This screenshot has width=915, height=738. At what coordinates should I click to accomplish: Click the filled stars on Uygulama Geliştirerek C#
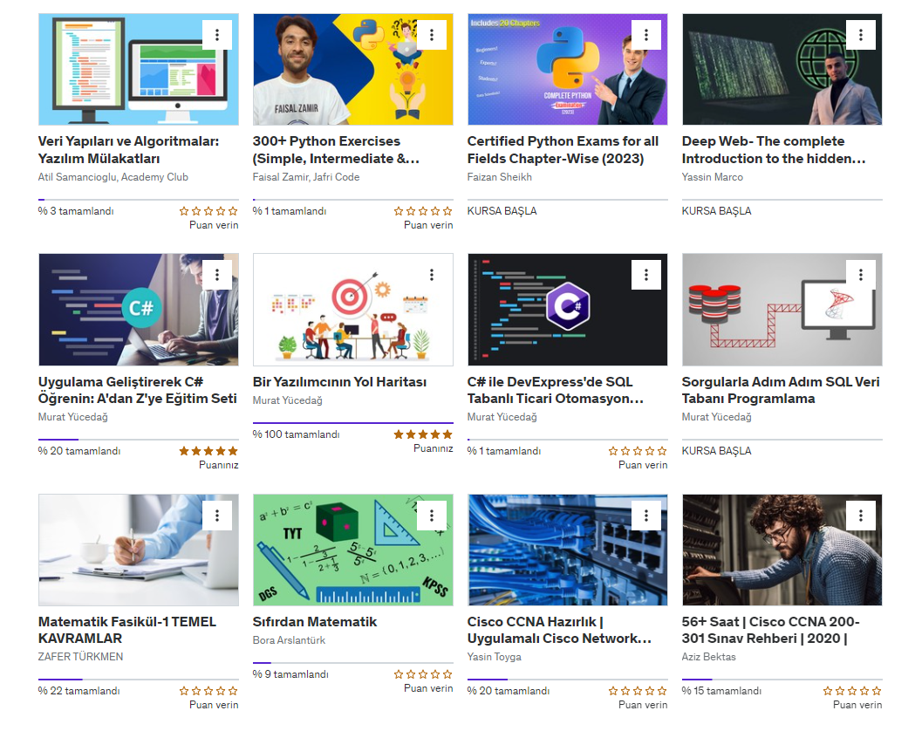click(208, 451)
